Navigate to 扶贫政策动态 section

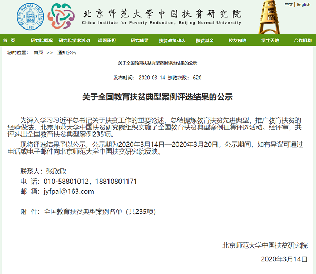point(172,41)
